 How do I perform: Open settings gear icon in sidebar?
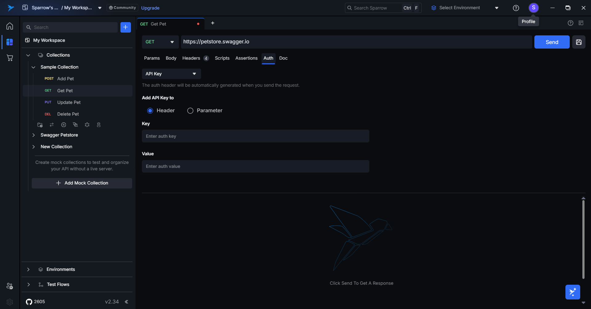(10, 302)
